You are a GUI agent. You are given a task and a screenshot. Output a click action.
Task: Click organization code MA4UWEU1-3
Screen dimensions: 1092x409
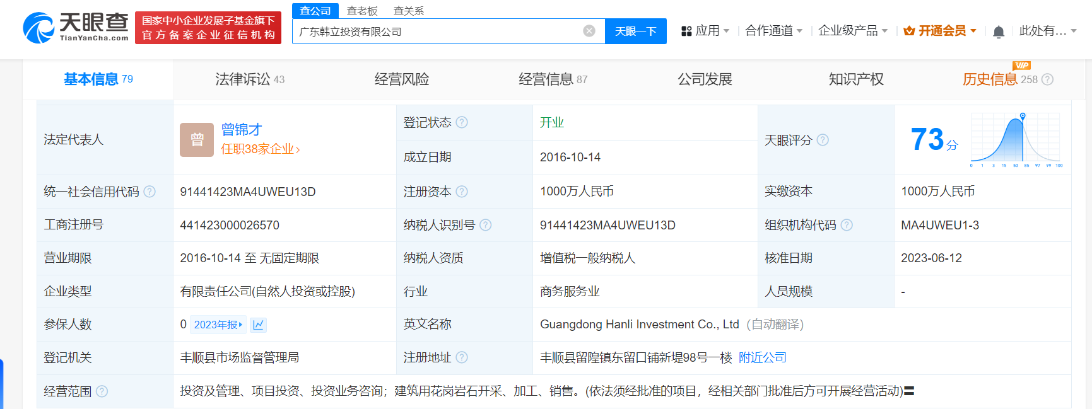coord(940,225)
